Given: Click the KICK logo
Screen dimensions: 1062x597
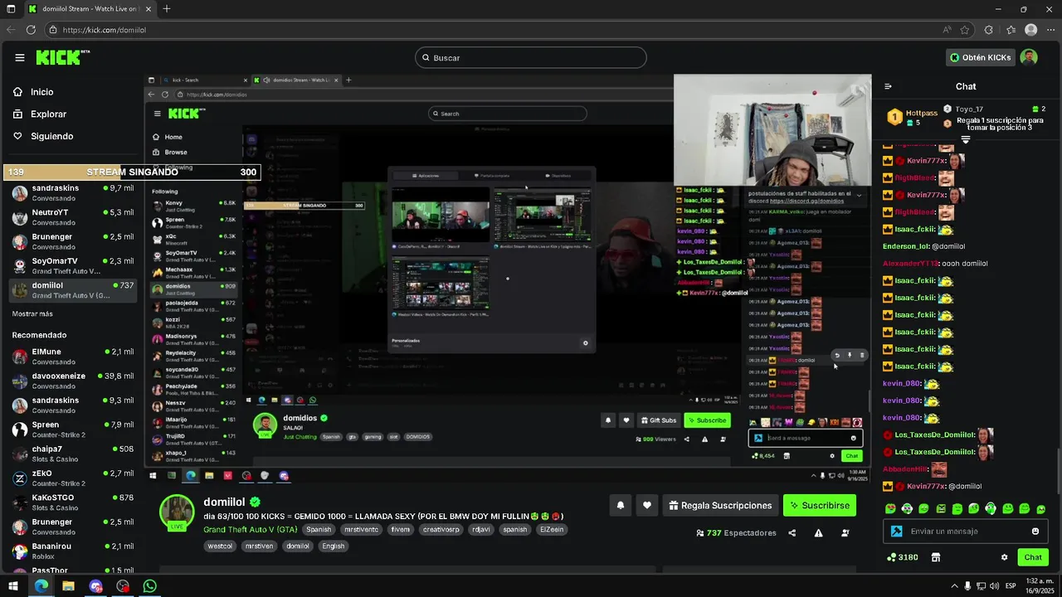Looking at the screenshot, I should click(x=62, y=57).
